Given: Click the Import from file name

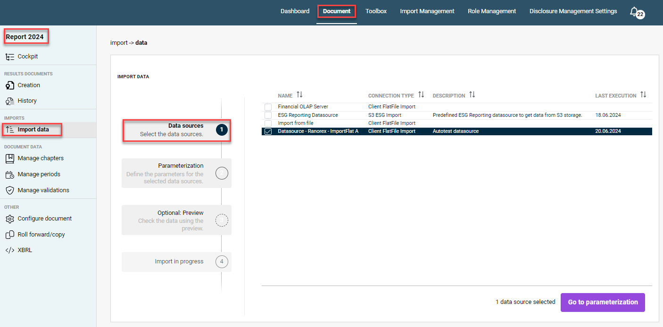Looking at the screenshot, I should tap(295, 123).
